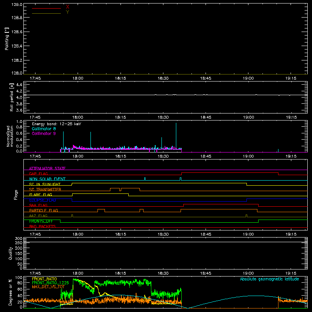Click the FLARE_FLAG label
Screen dimensions: 312x312
(x=41, y=195)
